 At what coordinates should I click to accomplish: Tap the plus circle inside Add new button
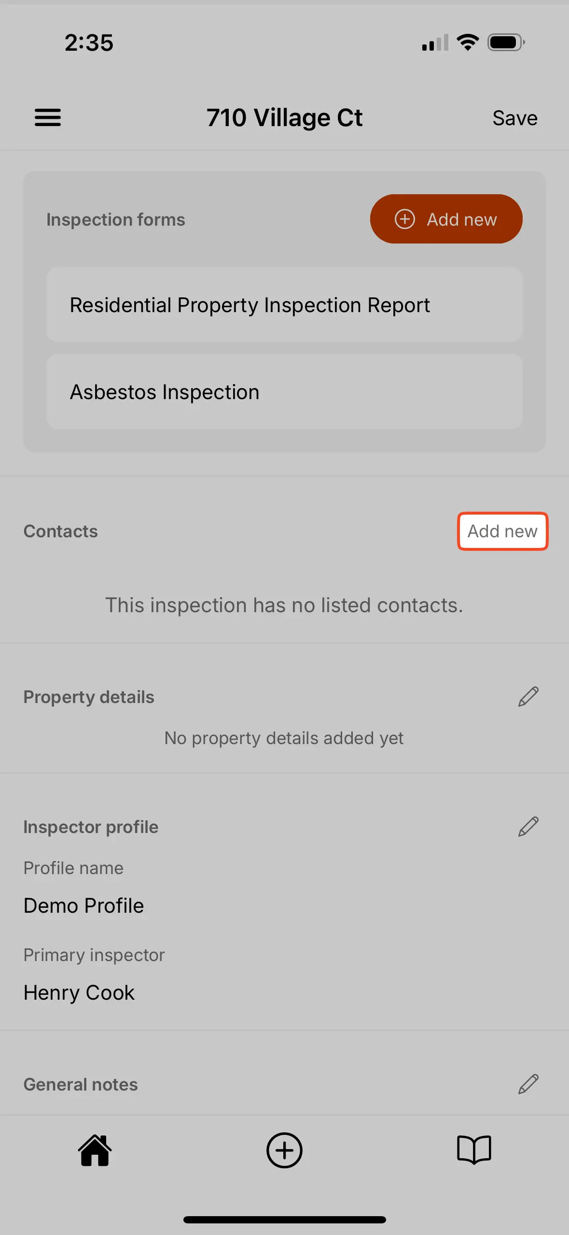click(x=405, y=219)
